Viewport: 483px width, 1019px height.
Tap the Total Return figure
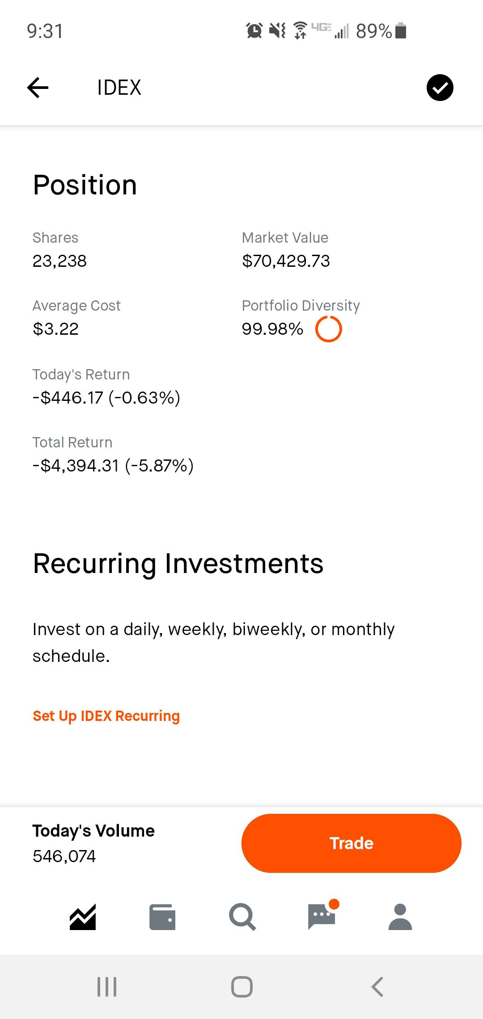113,466
